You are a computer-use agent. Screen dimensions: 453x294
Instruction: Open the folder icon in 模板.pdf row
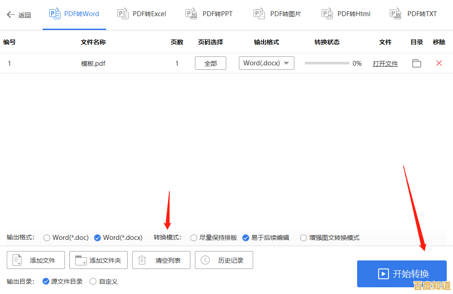tap(416, 63)
